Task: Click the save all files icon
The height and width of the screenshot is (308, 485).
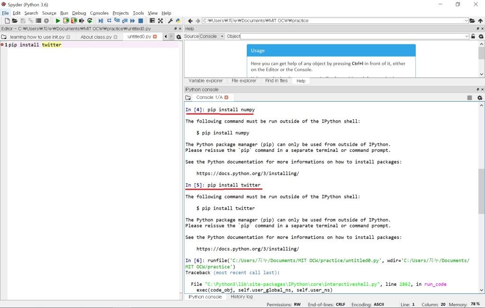Action: [31, 21]
